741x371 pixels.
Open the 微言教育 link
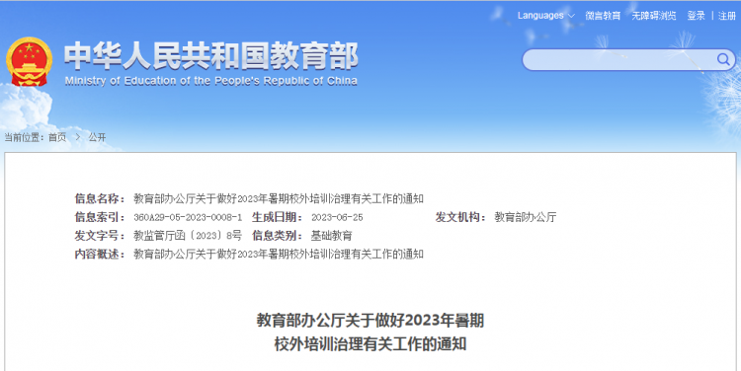[x=603, y=16]
